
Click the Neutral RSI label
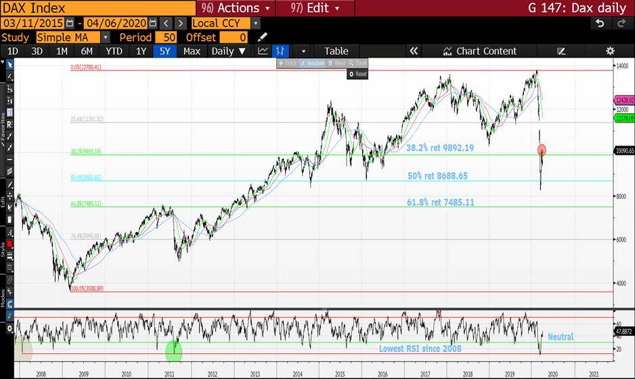coord(561,336)
